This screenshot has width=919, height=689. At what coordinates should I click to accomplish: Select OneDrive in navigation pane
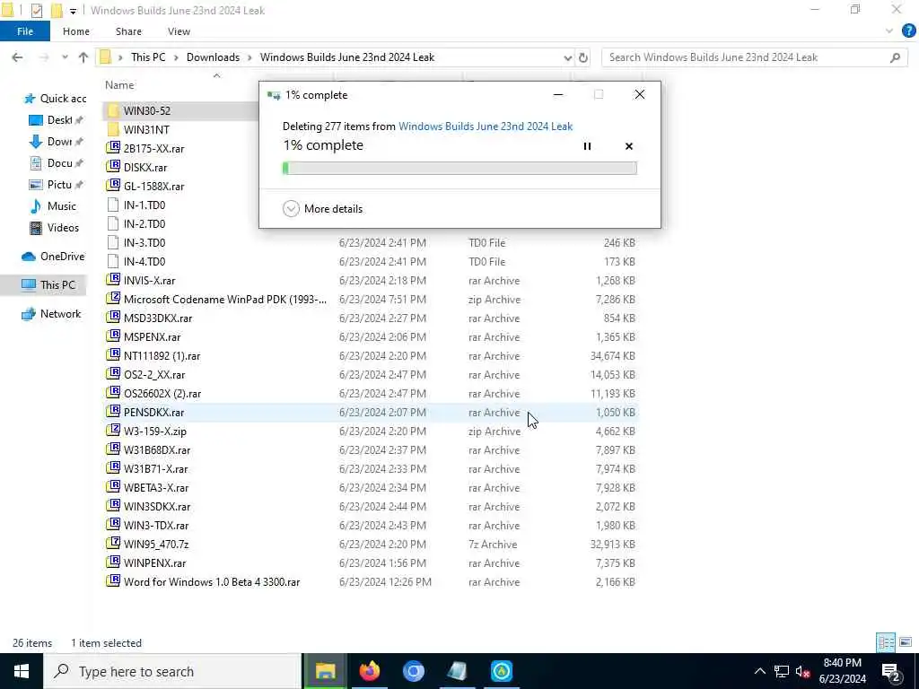(x=53, y=257)
